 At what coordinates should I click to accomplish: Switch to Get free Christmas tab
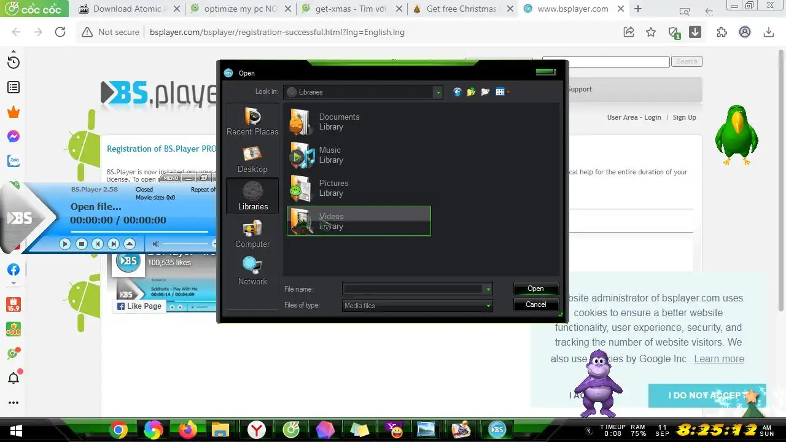(462, 9)
